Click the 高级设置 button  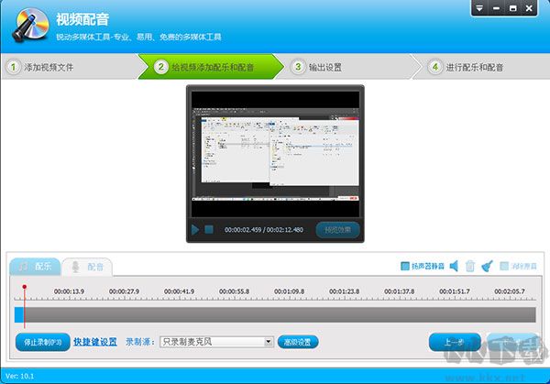(298, 342)
